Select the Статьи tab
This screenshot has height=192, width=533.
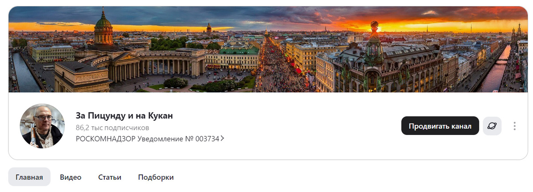[x=110, y=177]
